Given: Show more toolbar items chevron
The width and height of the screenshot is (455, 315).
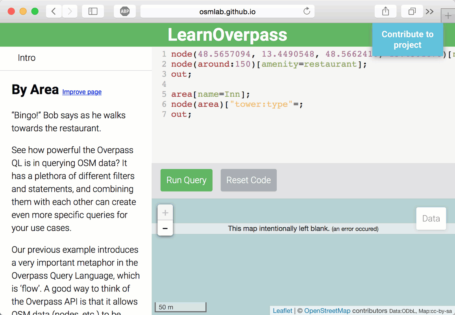Looking at the screenshot, I should [x=430, y=12].
